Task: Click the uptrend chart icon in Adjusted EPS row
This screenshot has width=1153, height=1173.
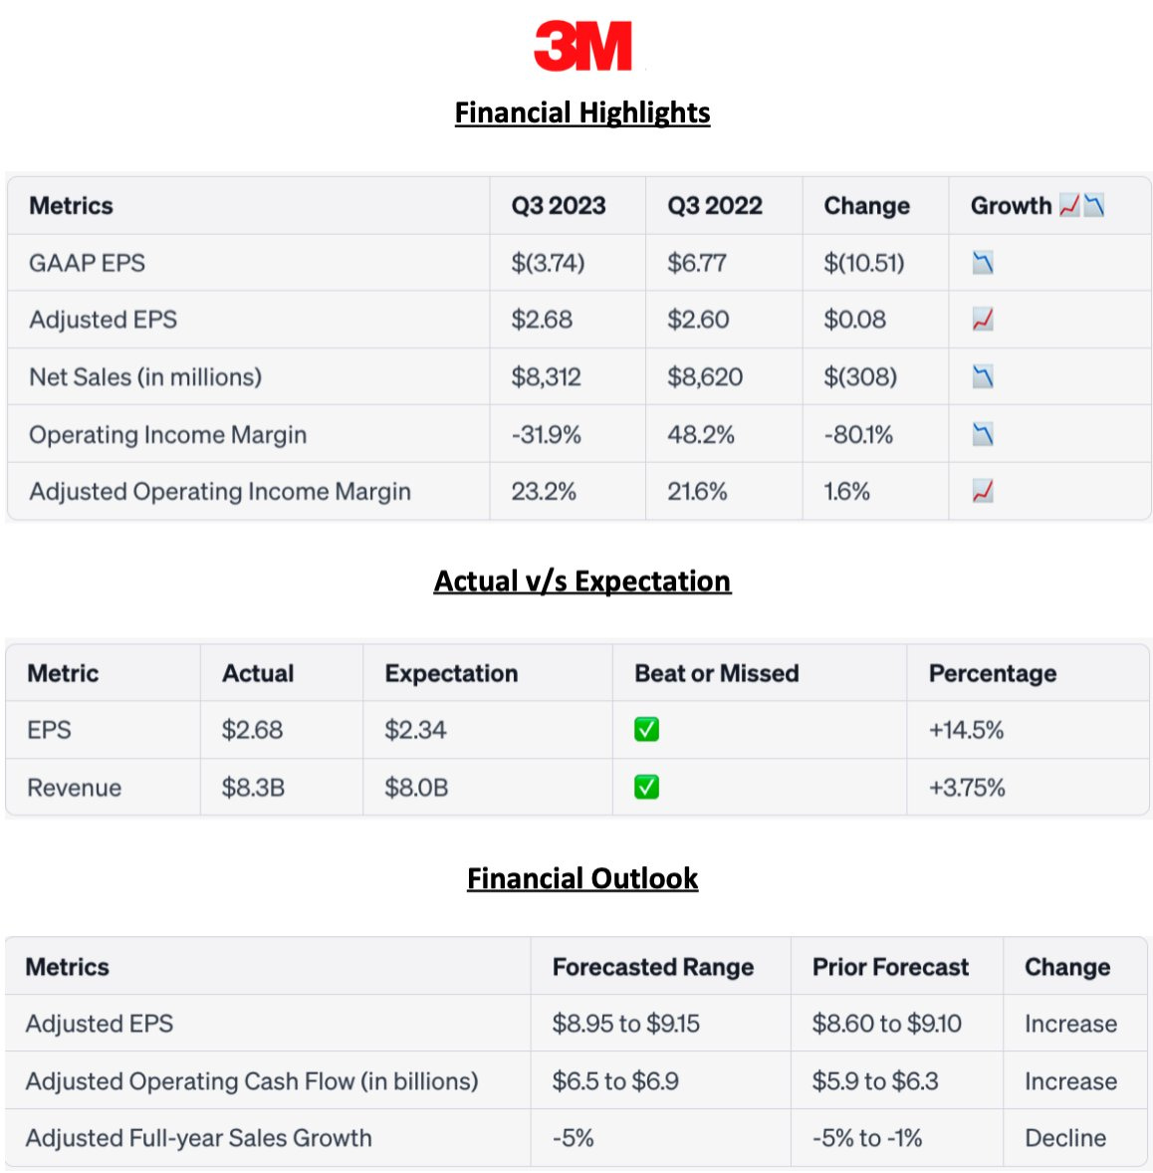Action: tap(983, 320)
